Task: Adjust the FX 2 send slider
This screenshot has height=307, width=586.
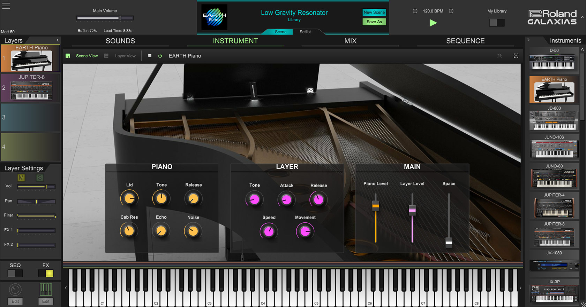Action: (x=36, y=245)
